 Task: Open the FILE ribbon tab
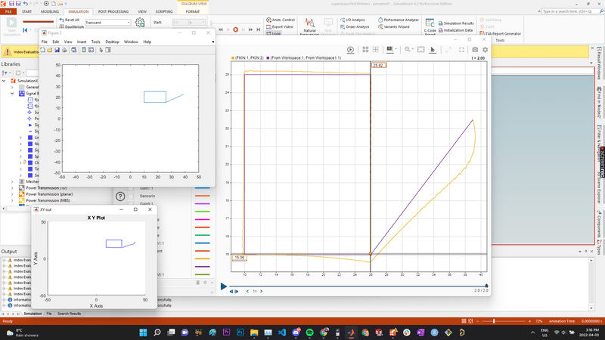pyautogui.click(x=8, y=11)
